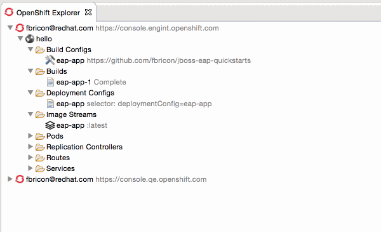
Task: Close the OpenShift Explorer view tab
Action: (x=88, y=12)
